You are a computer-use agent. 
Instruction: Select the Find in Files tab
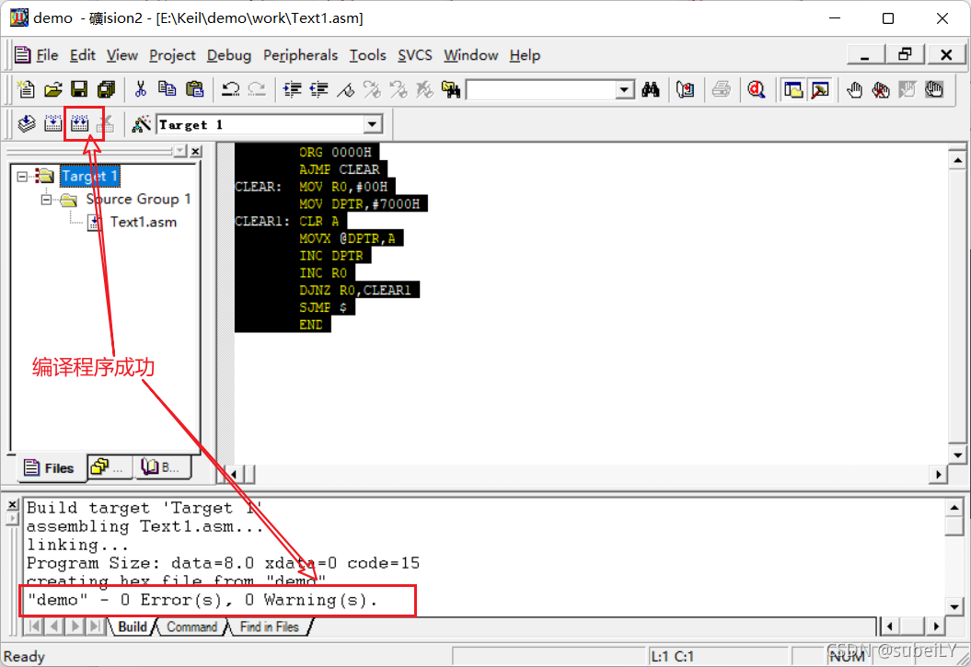click(270, 627)
